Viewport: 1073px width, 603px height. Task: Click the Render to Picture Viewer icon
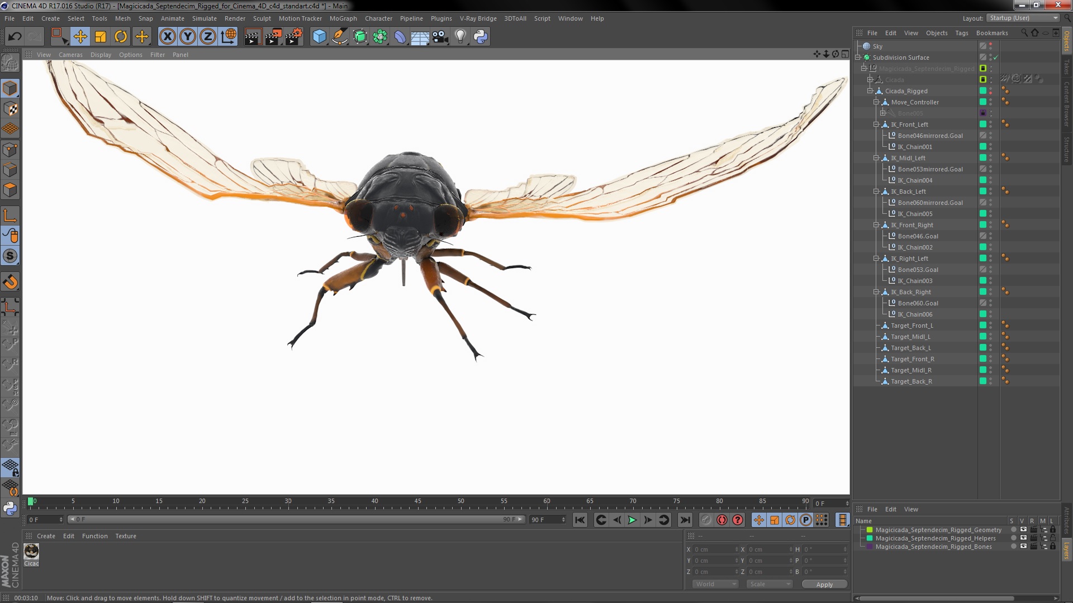point(273,37)
